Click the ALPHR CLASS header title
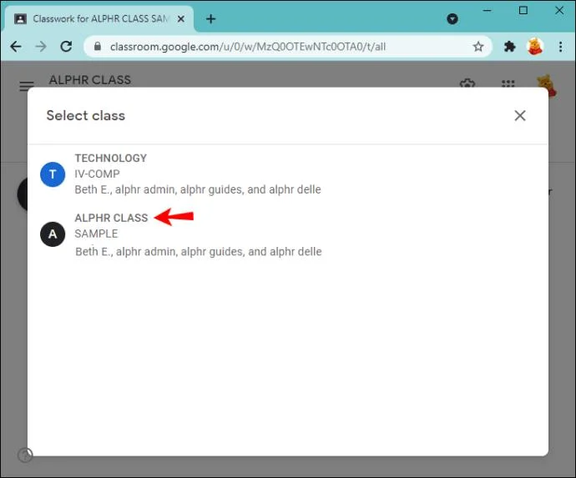Image resolution: width=576 pixels, height=478 pixels. pyautogui.click(x=90, y=80)
